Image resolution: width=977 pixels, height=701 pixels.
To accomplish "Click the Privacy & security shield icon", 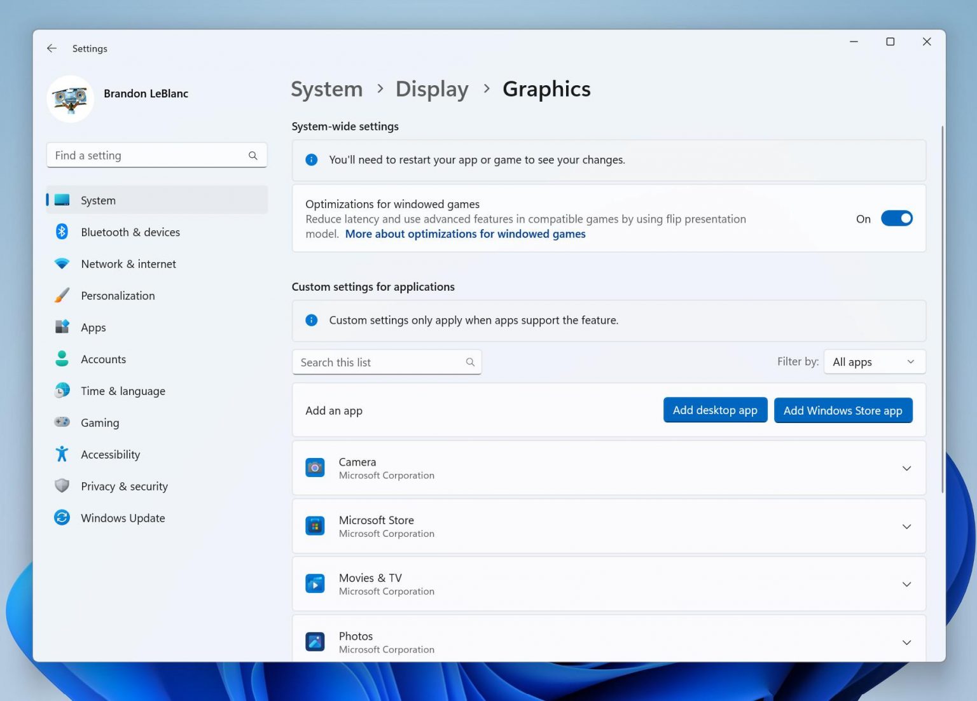I will [62, 485].
